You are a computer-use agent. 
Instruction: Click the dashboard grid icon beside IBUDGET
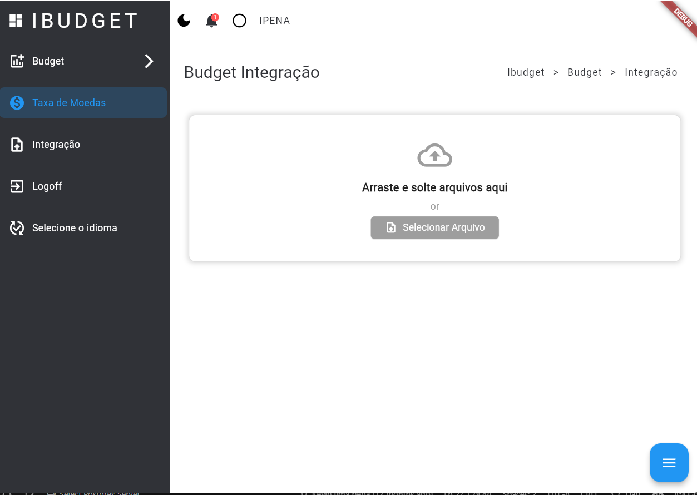click(16, 21)
